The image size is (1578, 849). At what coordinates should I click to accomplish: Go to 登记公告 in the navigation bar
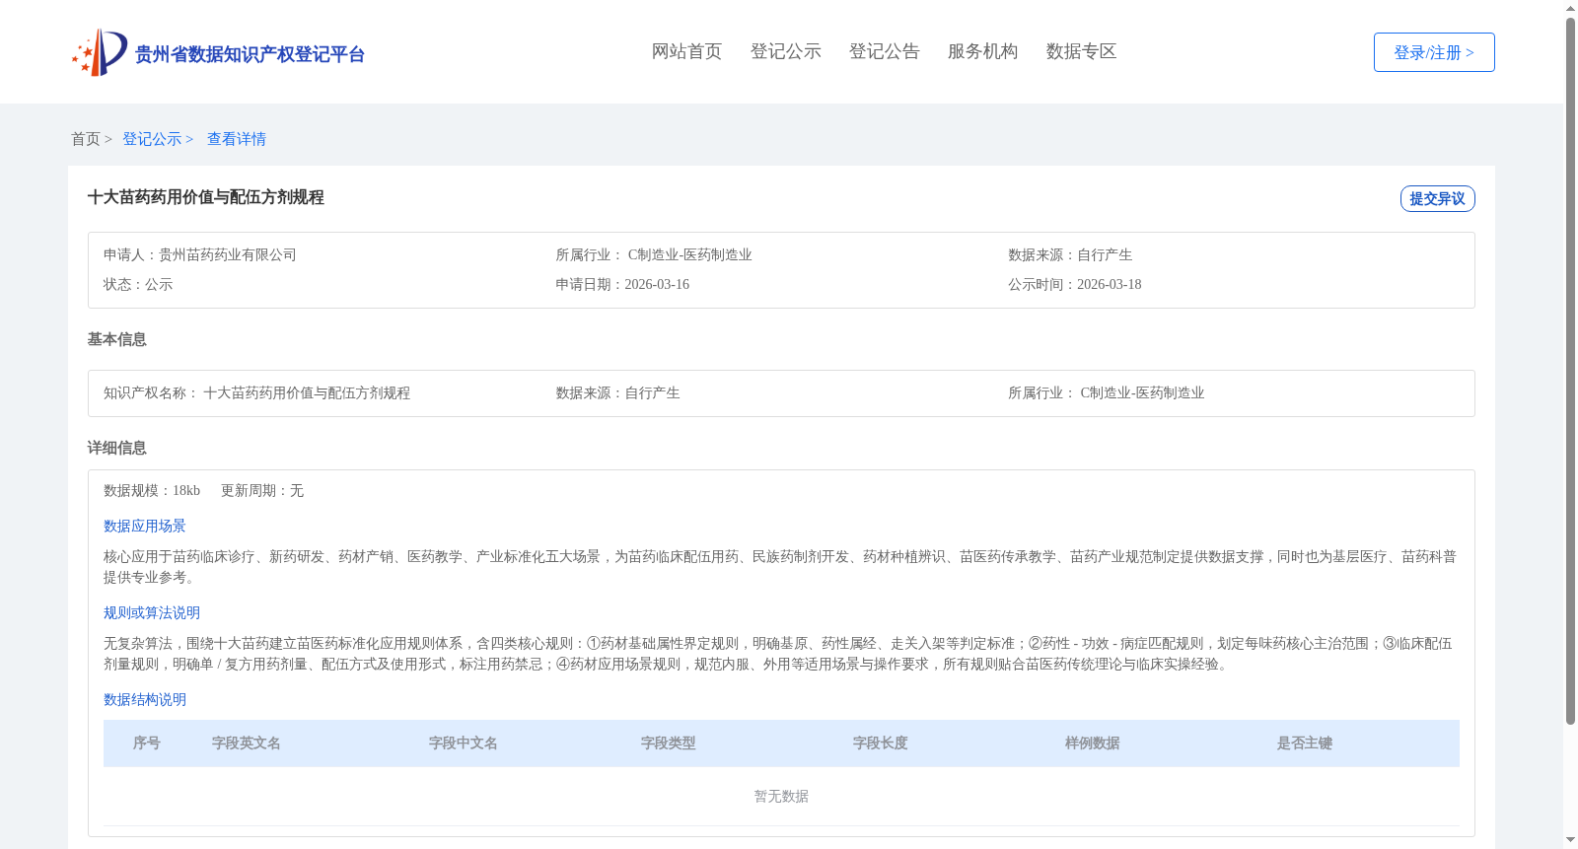click(x=884, y=51)
